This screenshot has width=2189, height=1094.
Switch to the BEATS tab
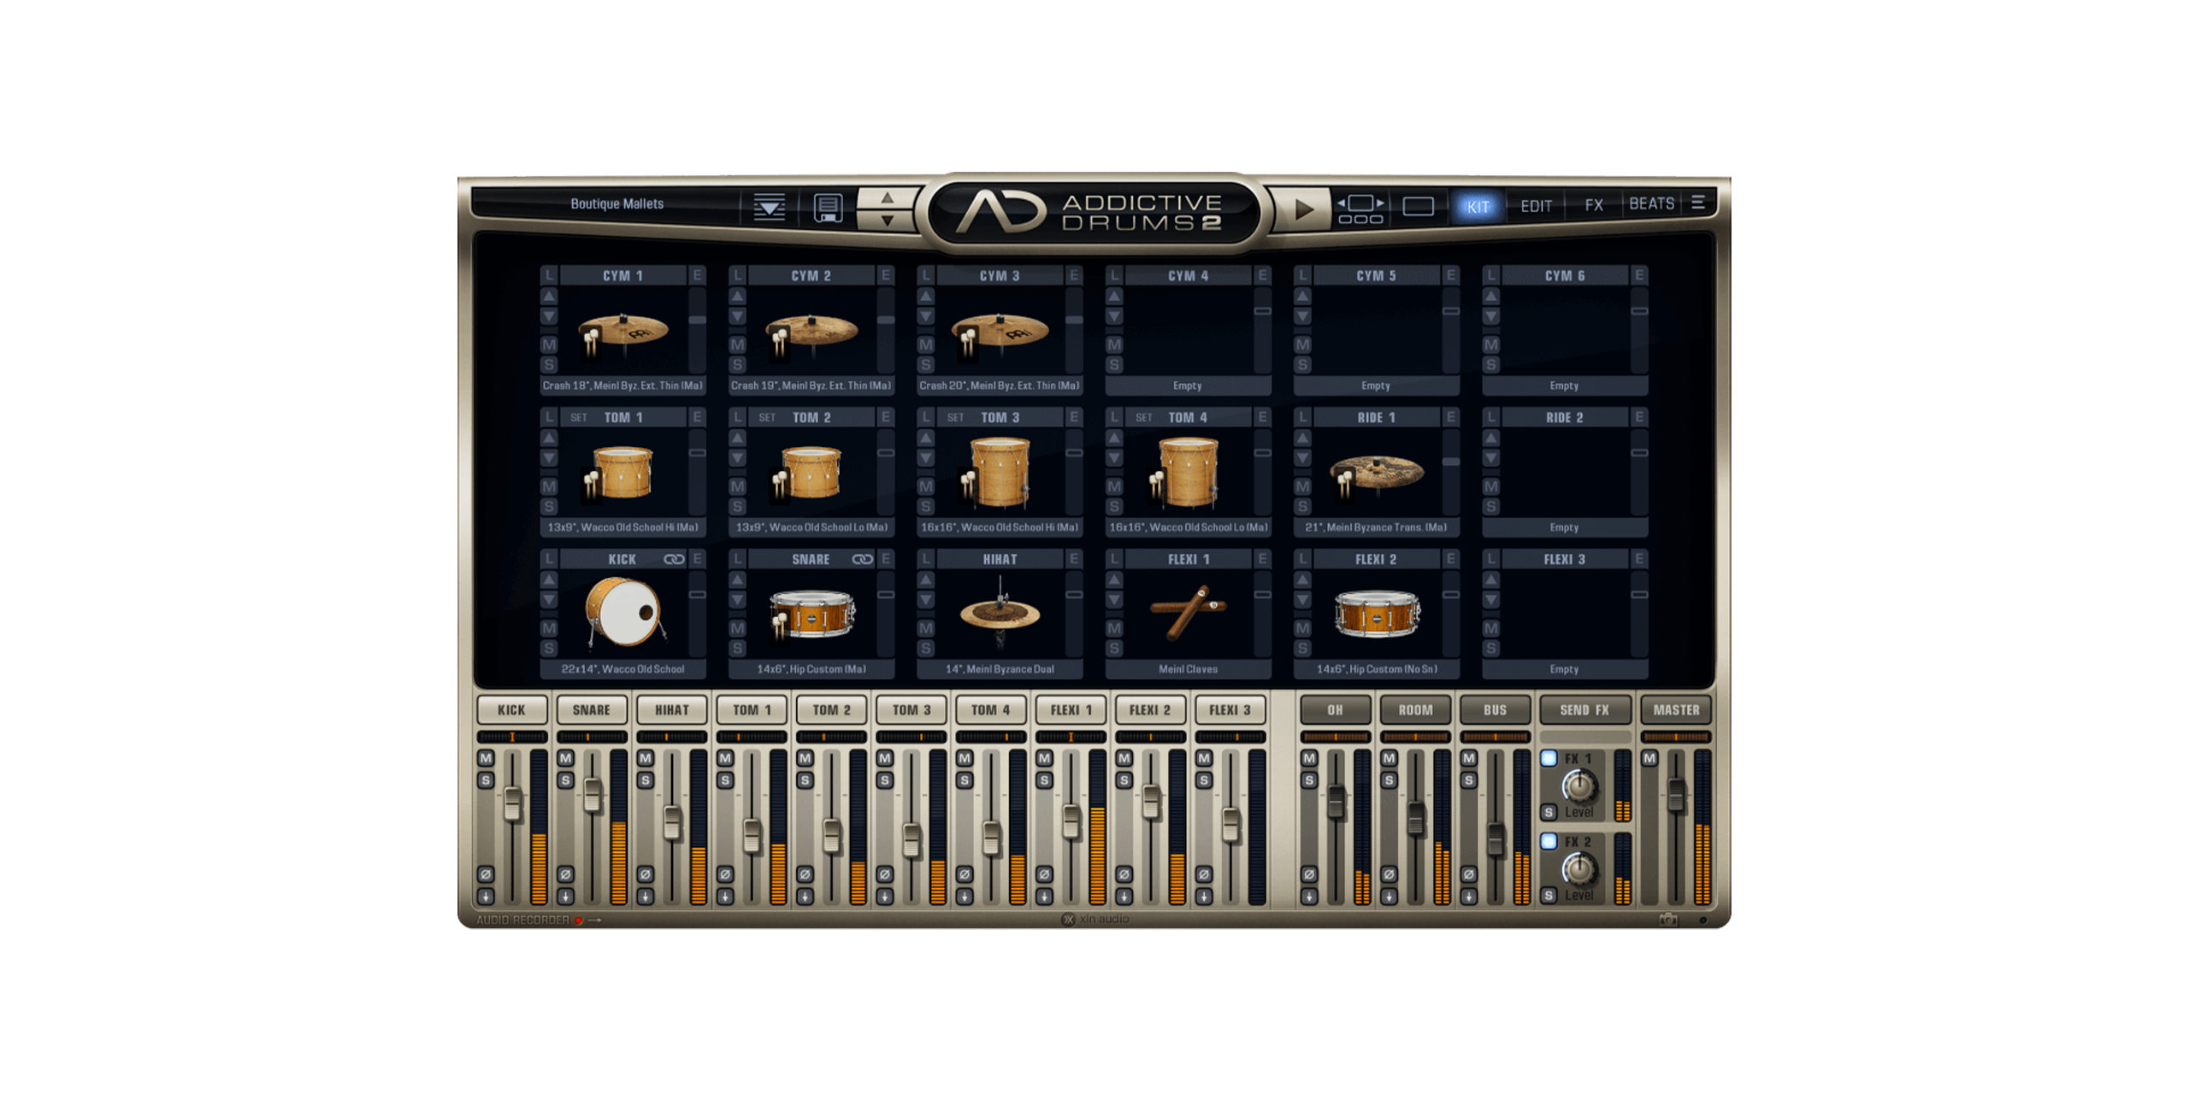pyautogui.click(x=1651, y=203)
